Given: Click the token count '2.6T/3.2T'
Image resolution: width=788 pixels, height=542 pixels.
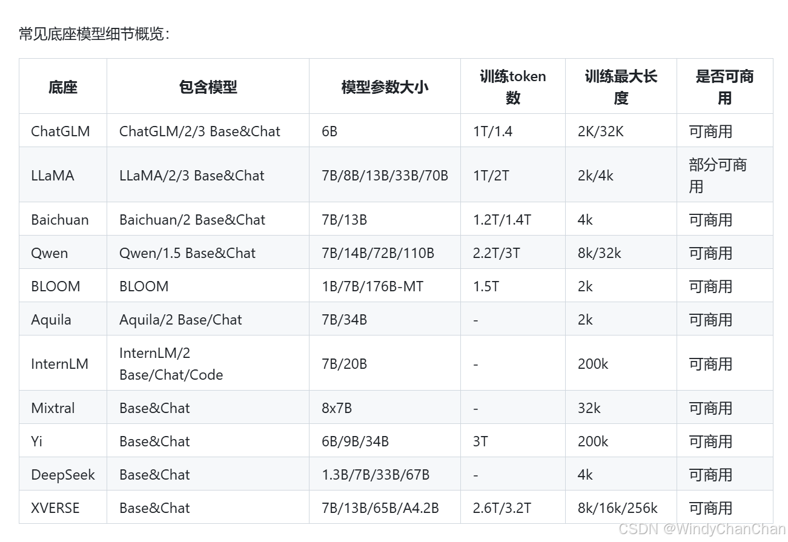Looking at the screenshot, I should 502,508.
